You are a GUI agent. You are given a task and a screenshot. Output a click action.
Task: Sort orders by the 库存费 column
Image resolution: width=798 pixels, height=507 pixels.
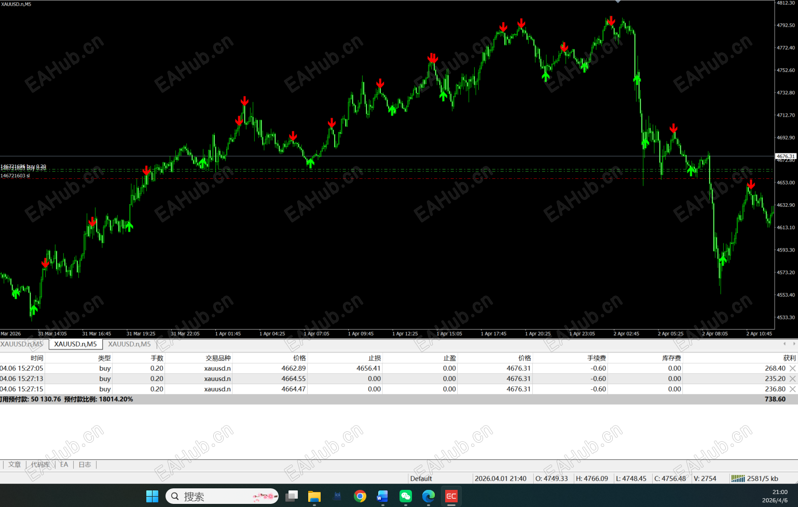[x=671, y=358]
